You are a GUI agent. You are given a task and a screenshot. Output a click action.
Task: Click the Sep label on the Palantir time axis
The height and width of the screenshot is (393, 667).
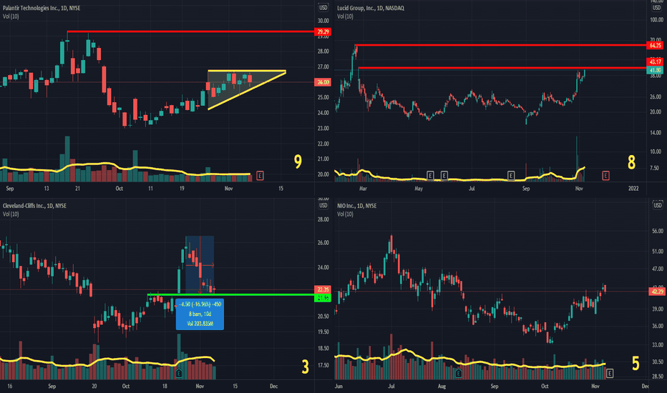pos(10,189)
